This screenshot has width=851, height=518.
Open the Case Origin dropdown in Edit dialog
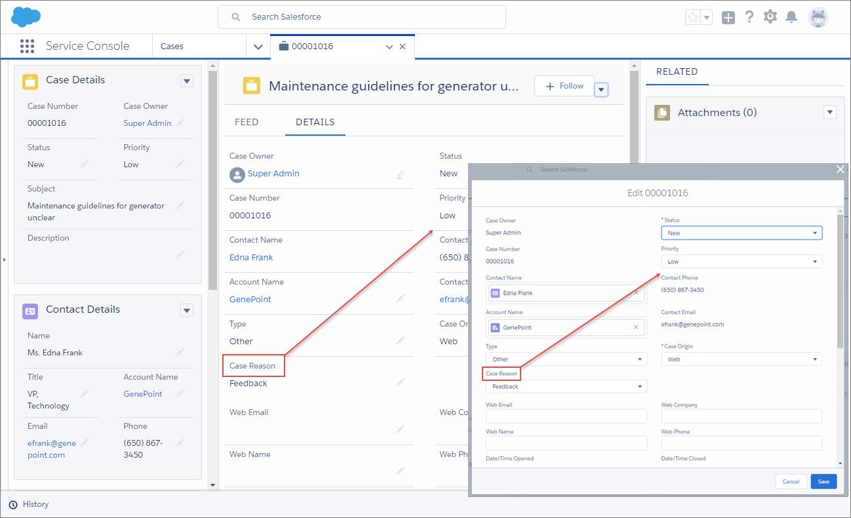pos(742,359)
